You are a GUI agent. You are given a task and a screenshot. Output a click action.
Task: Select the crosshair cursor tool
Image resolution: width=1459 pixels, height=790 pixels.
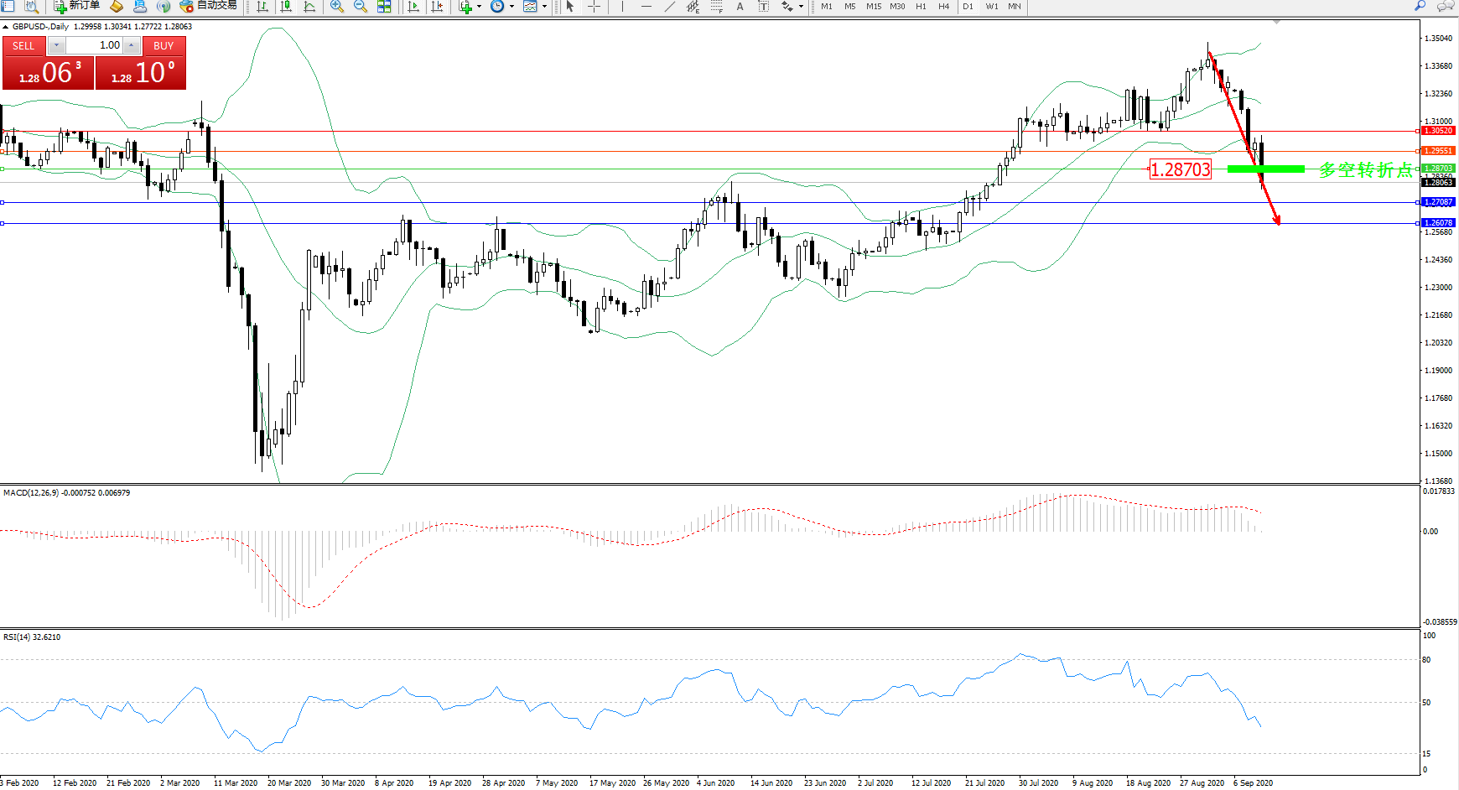click(594, 7)
